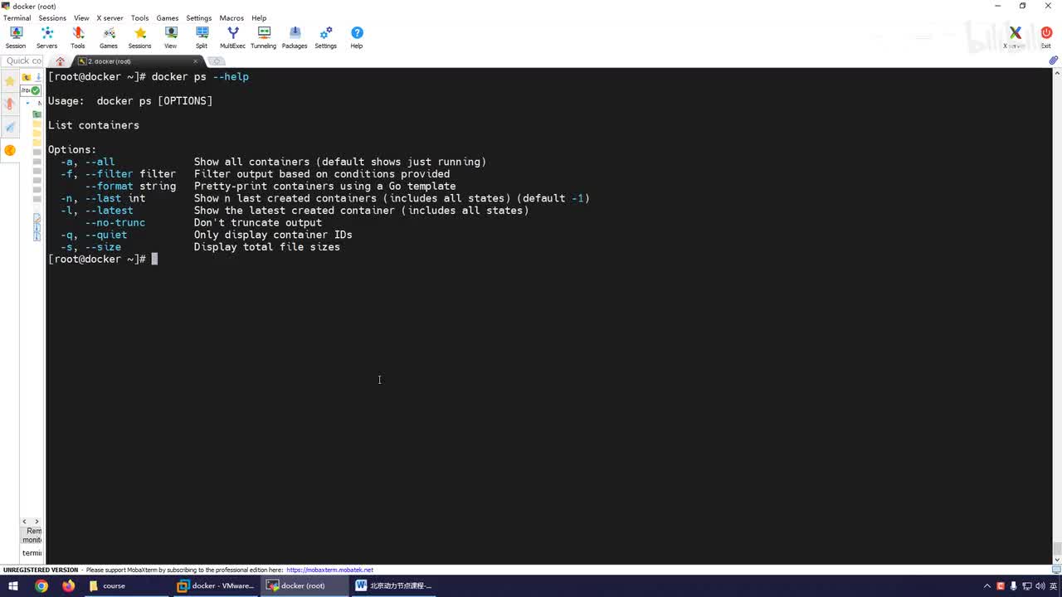Go to the Home tab icon
The image size is (1062, 597).
(x=60, y=61)
